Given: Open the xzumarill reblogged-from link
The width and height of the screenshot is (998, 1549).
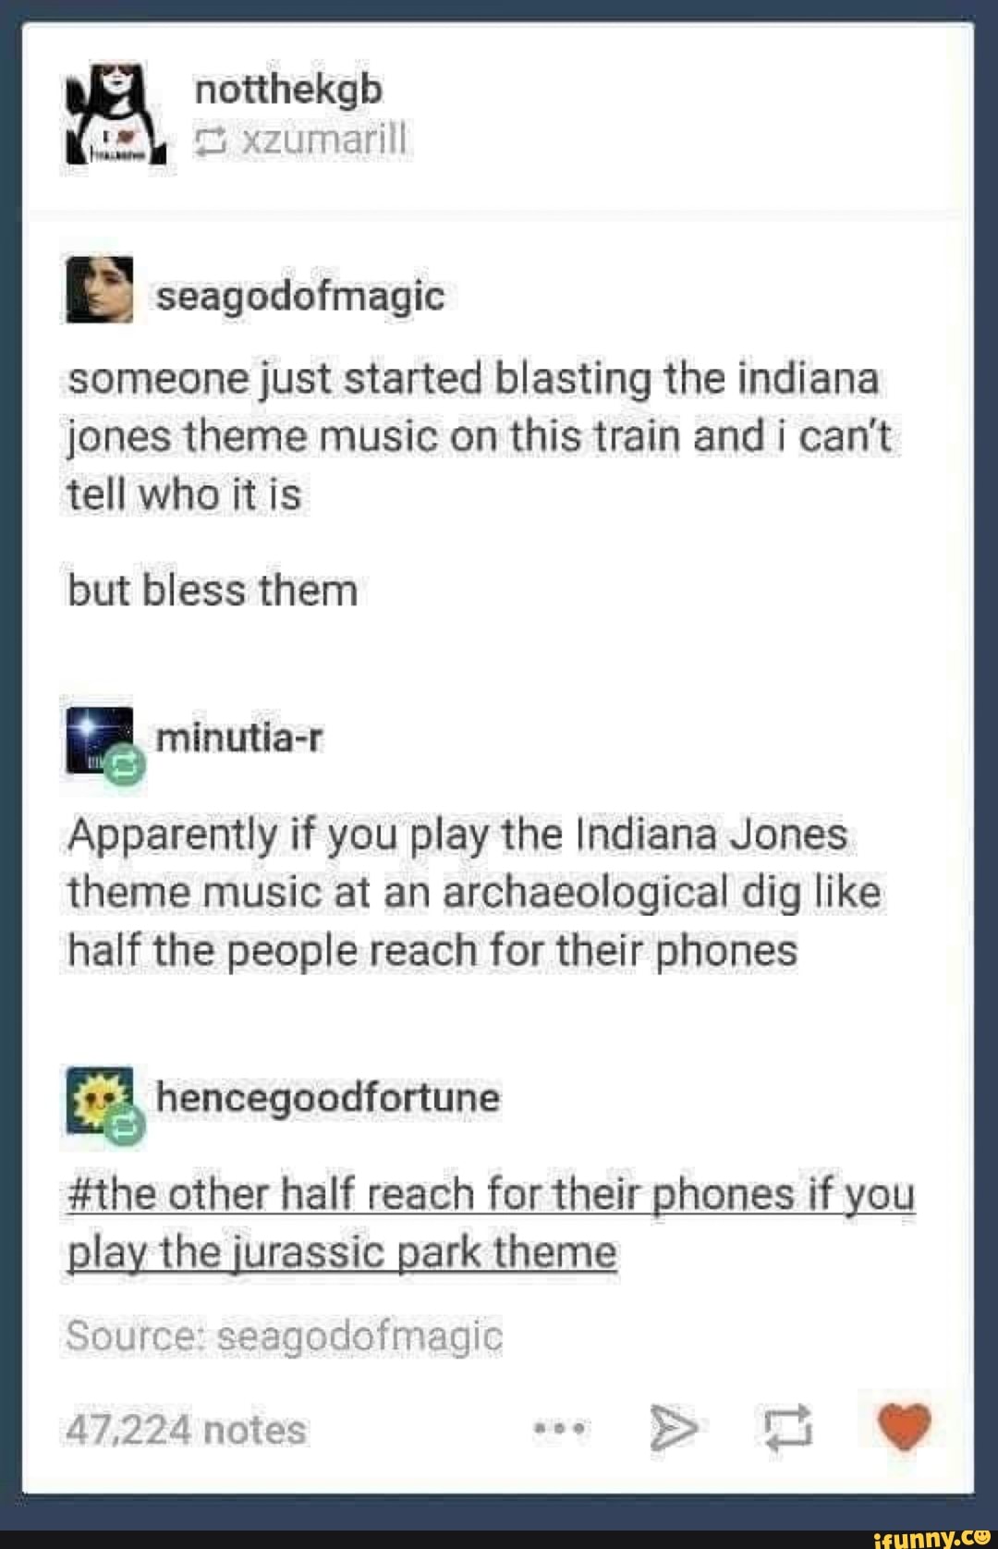Looking at the screenshot, I should tap(322, 140).
